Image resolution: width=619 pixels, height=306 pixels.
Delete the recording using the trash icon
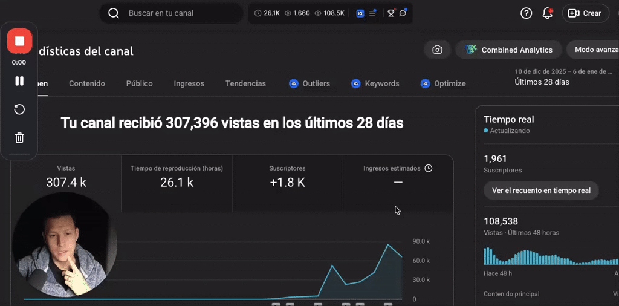[19, 138]
